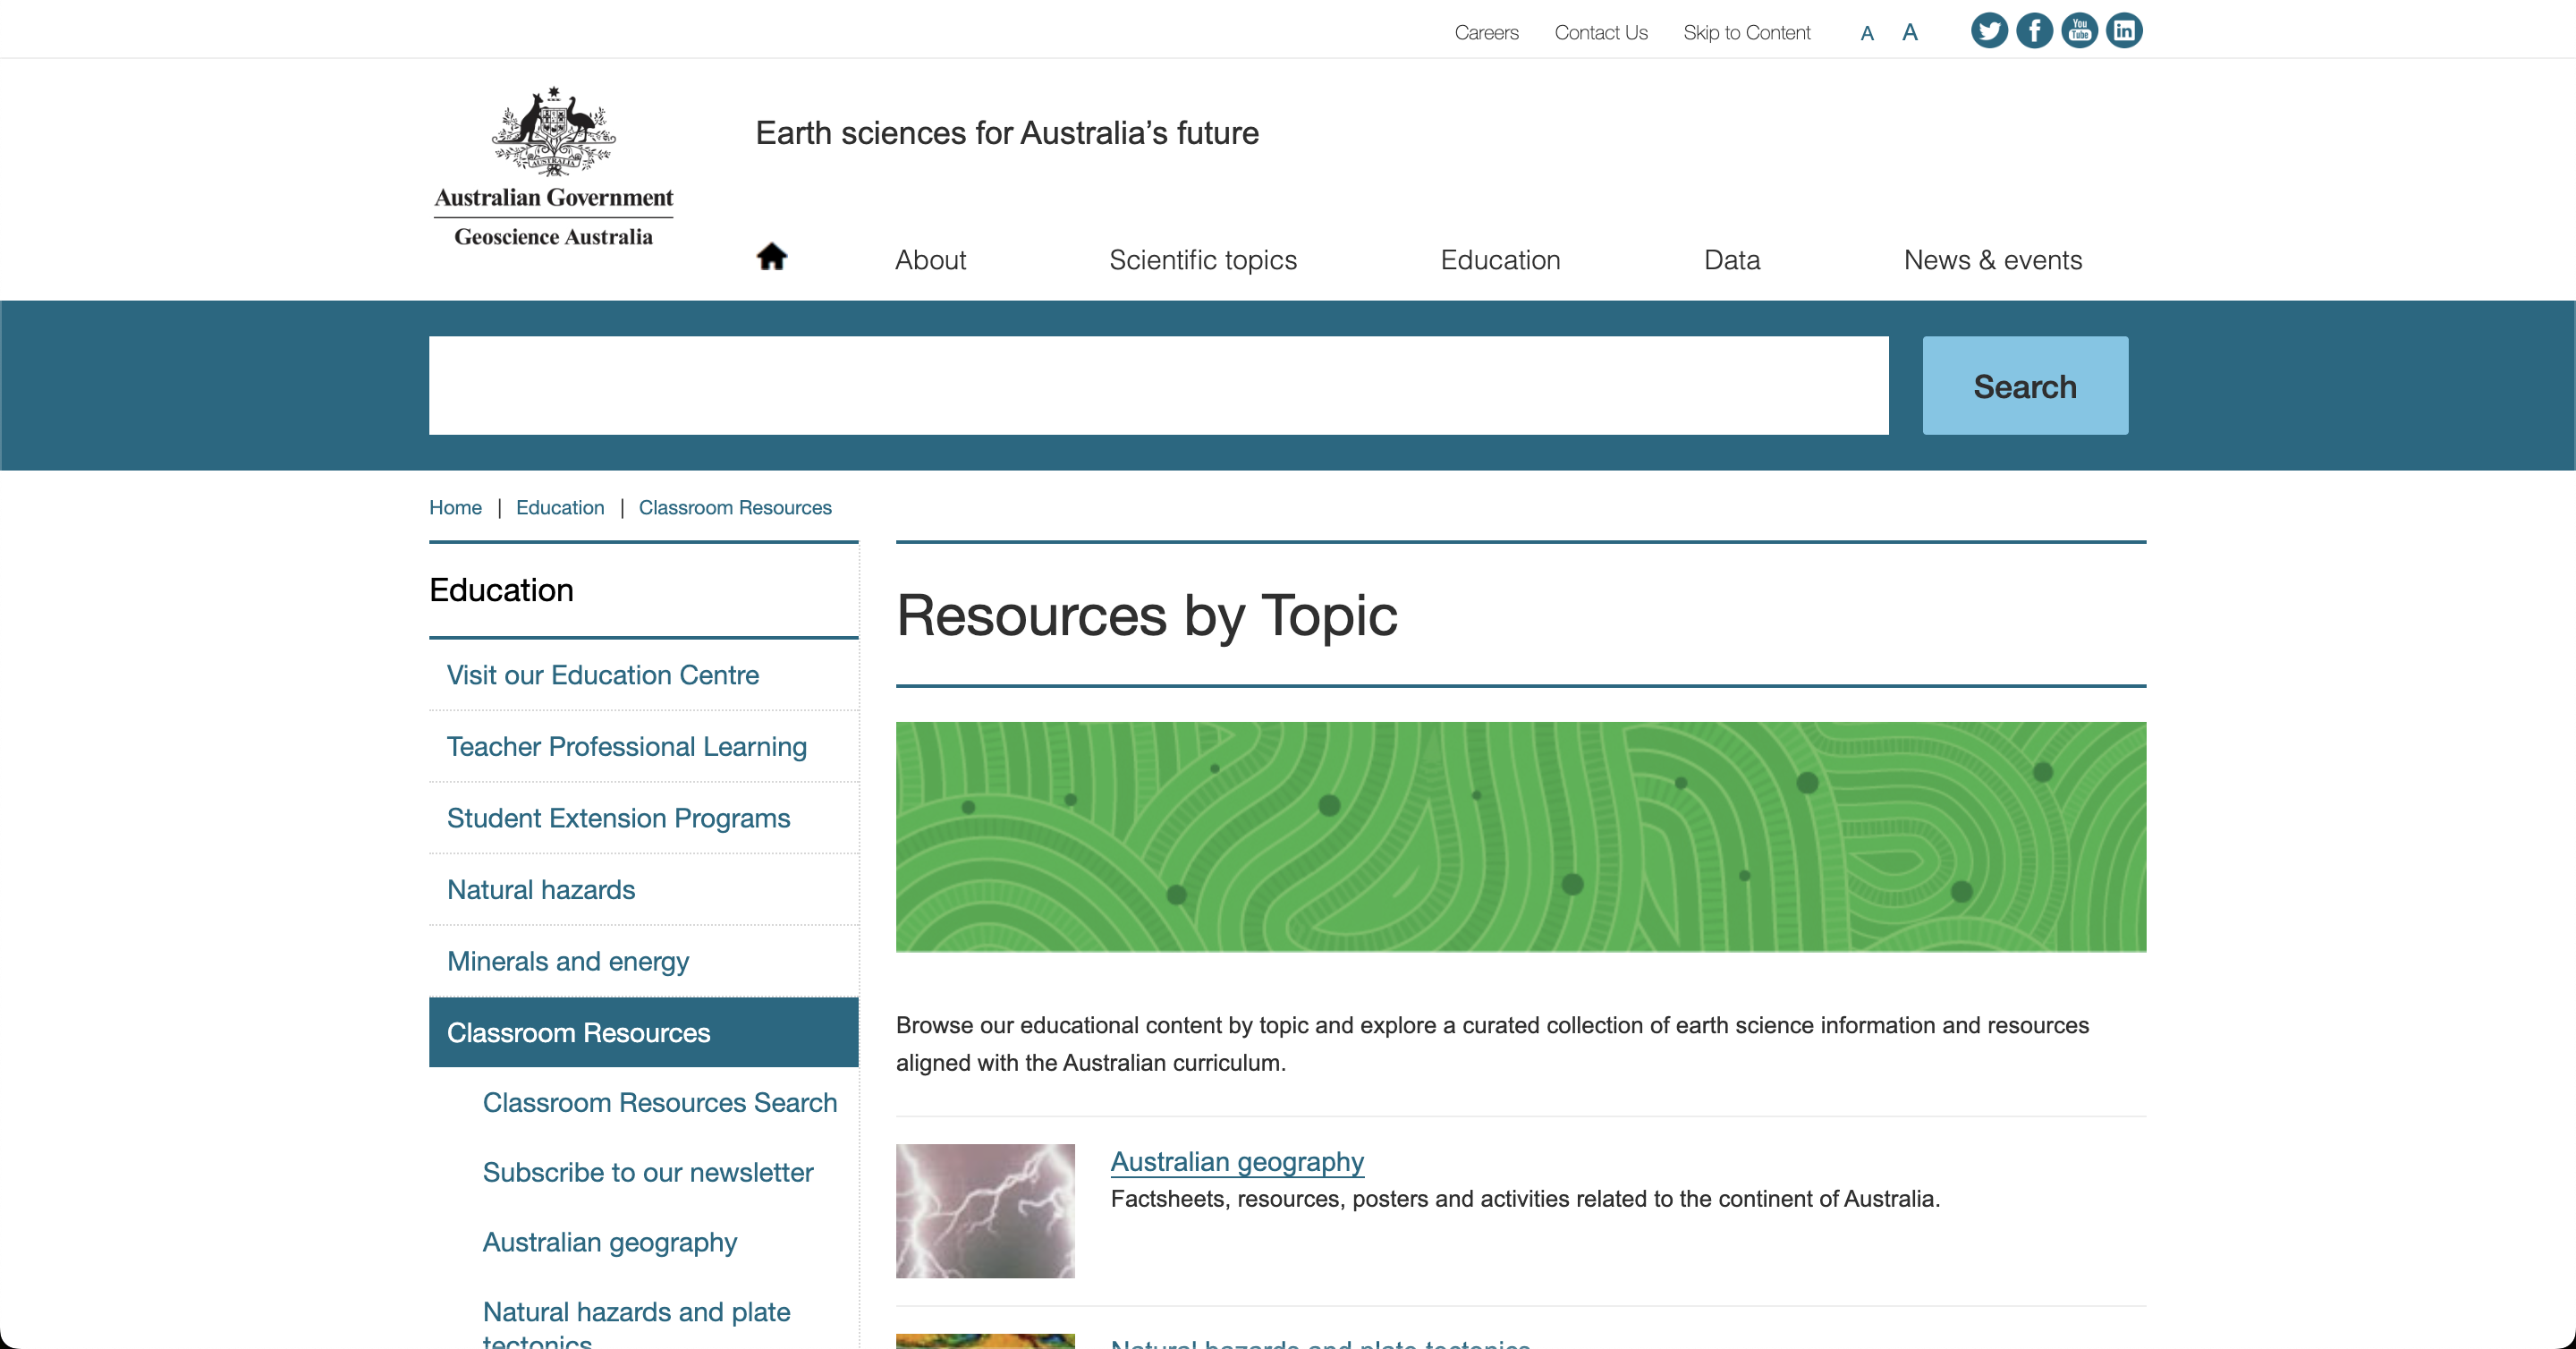Click the Earth sciences for Australia's future tagline
Screen dimensions: 2576x1349
point(1007,133)
